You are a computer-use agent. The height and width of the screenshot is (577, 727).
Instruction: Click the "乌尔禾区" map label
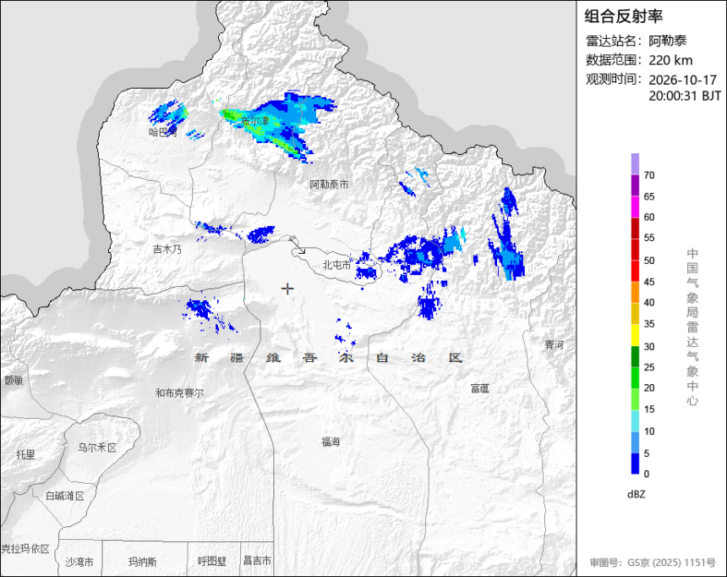pyautogui.click(x=97, y=448)
